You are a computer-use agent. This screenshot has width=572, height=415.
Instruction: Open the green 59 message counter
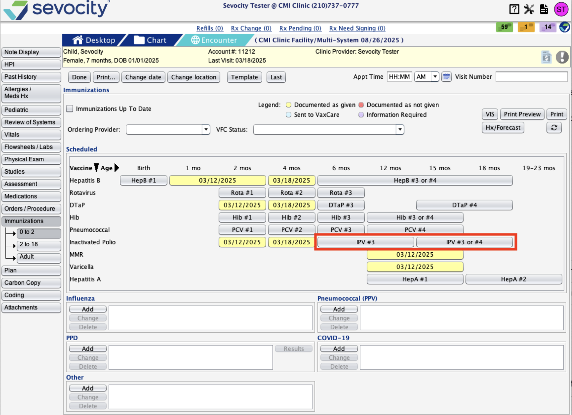coord(504,27)
